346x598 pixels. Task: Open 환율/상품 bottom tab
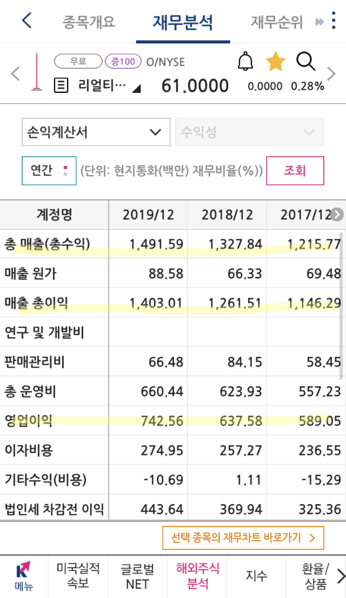(316, 576)
